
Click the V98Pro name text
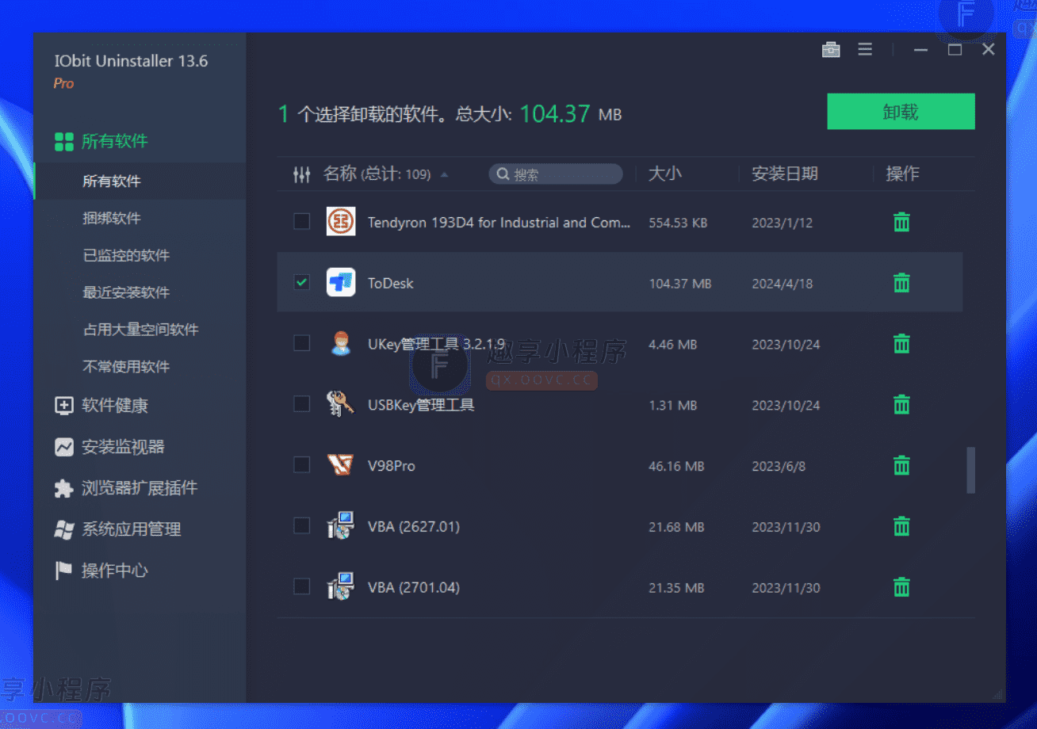click(x=392, y=466)
